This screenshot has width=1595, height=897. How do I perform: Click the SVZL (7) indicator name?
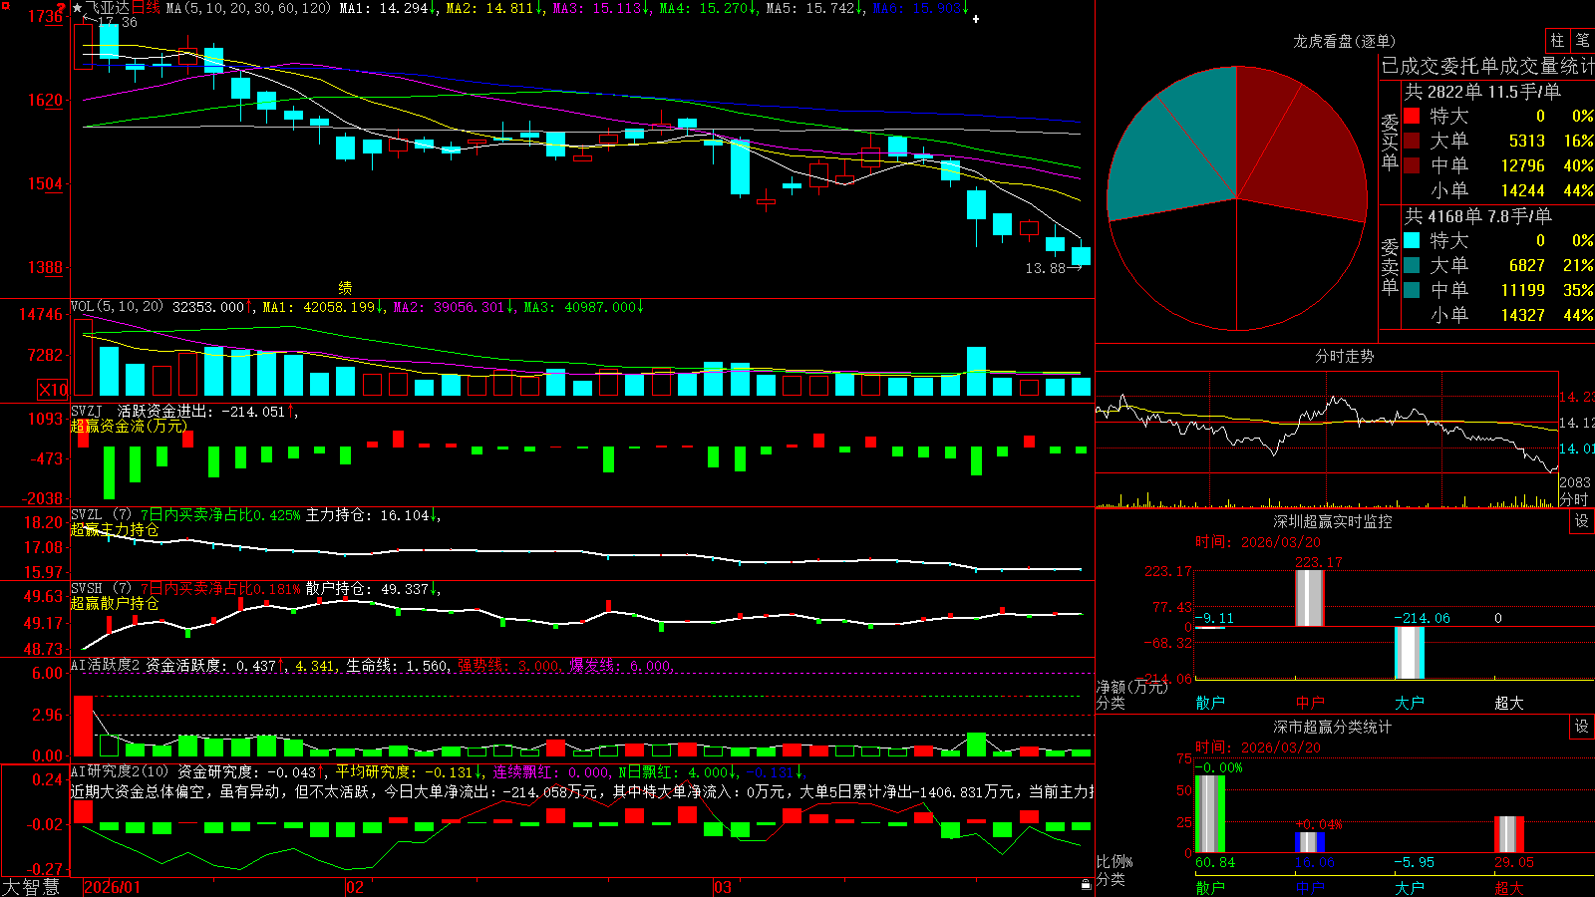[x=101, y=515]
